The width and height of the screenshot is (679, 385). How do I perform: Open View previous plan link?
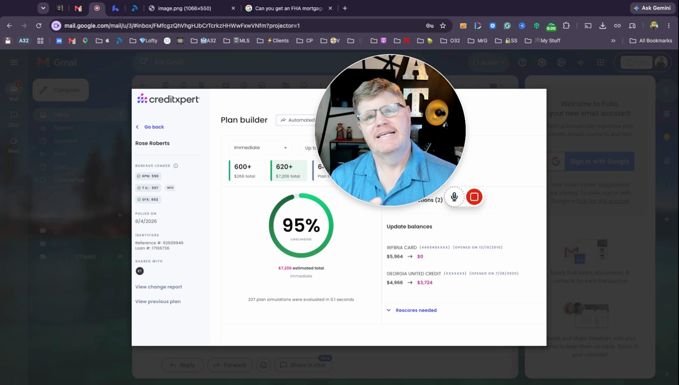(158, 301)
